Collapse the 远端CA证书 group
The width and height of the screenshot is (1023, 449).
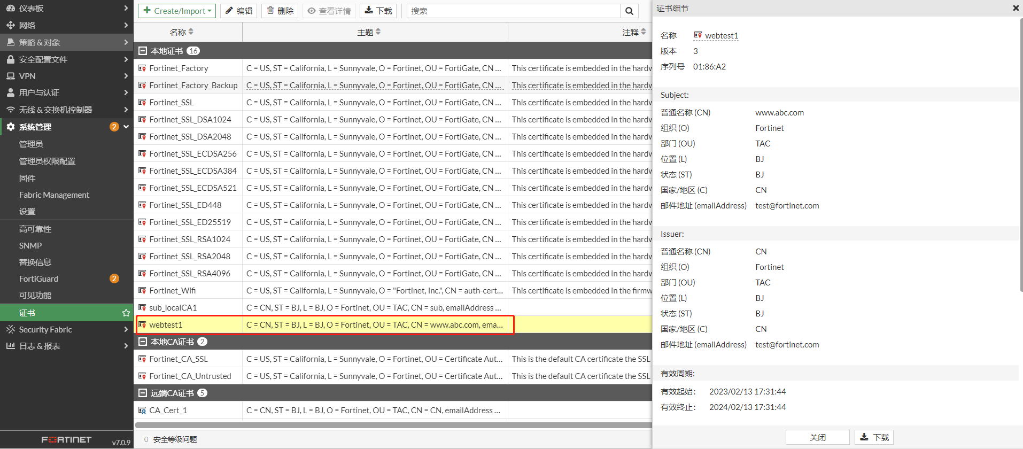143,393
